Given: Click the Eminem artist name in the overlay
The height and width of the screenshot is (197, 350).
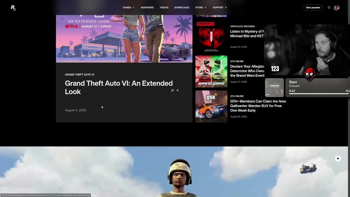Looking at the screenshot, I should 294,86.
